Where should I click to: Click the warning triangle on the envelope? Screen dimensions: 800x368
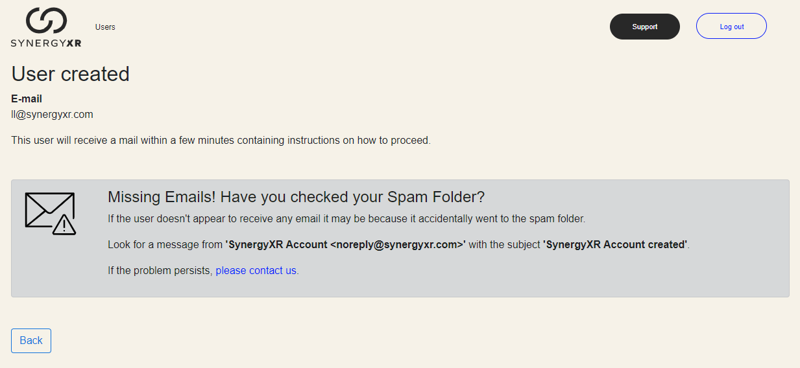point(64,225)
